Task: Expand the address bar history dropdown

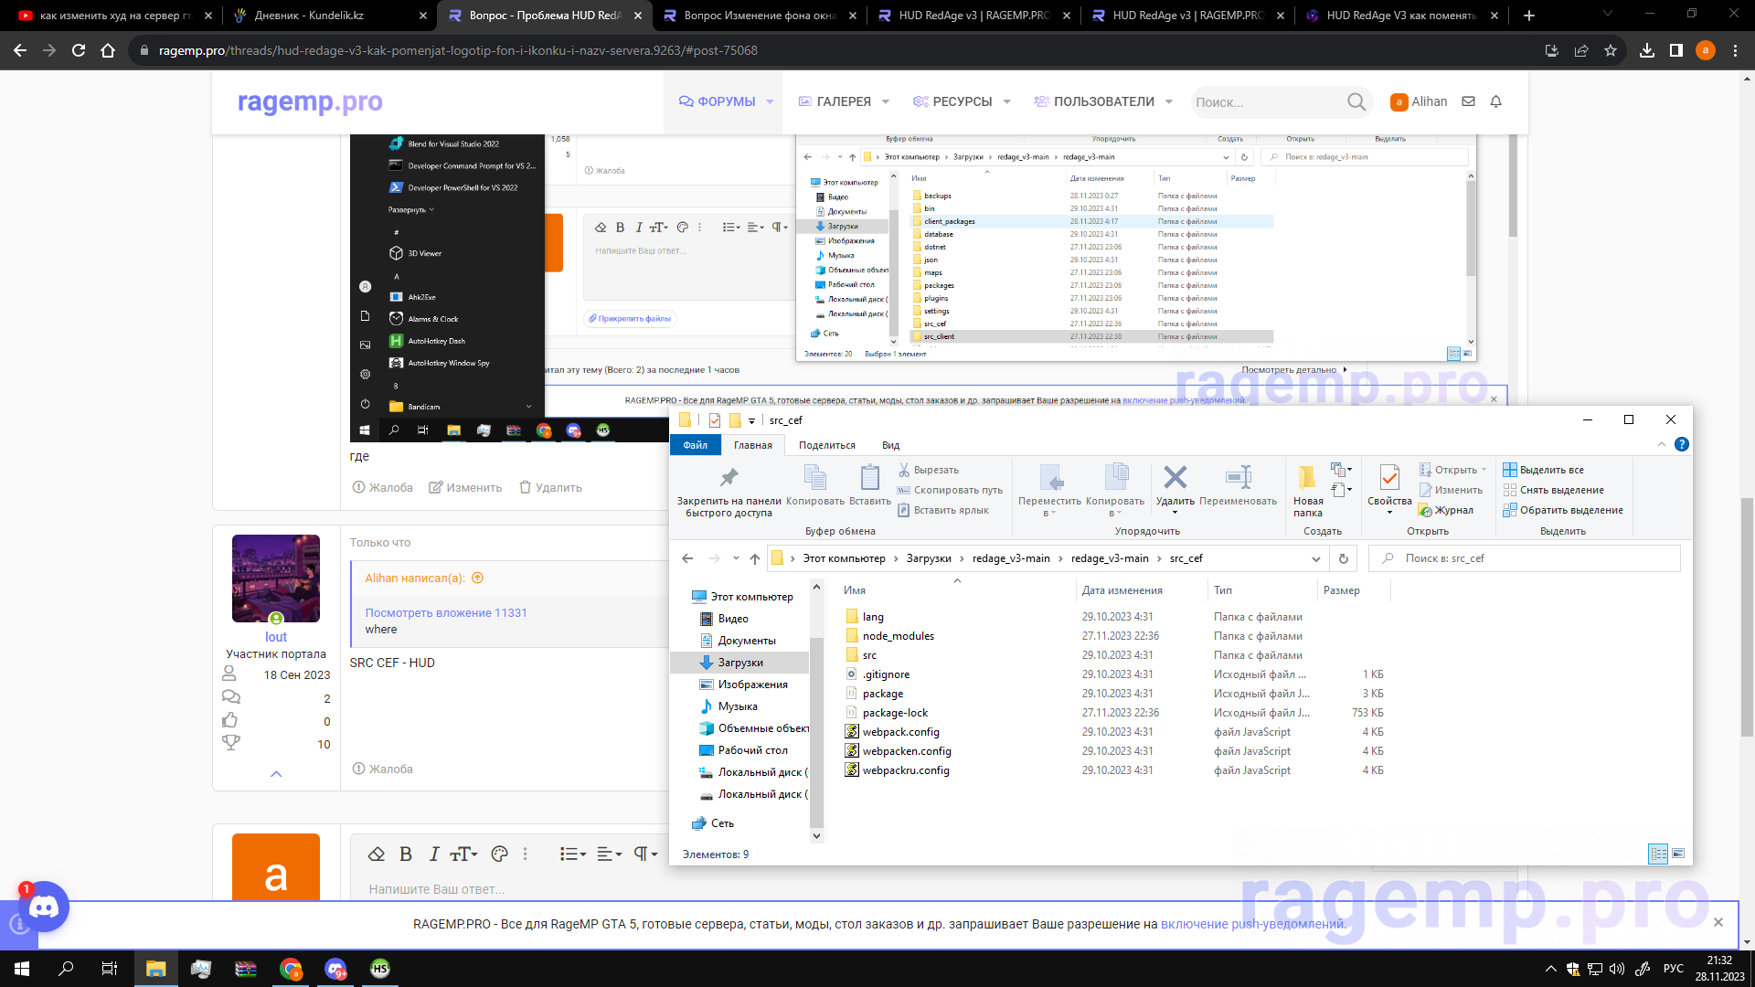Action: 1315,558
